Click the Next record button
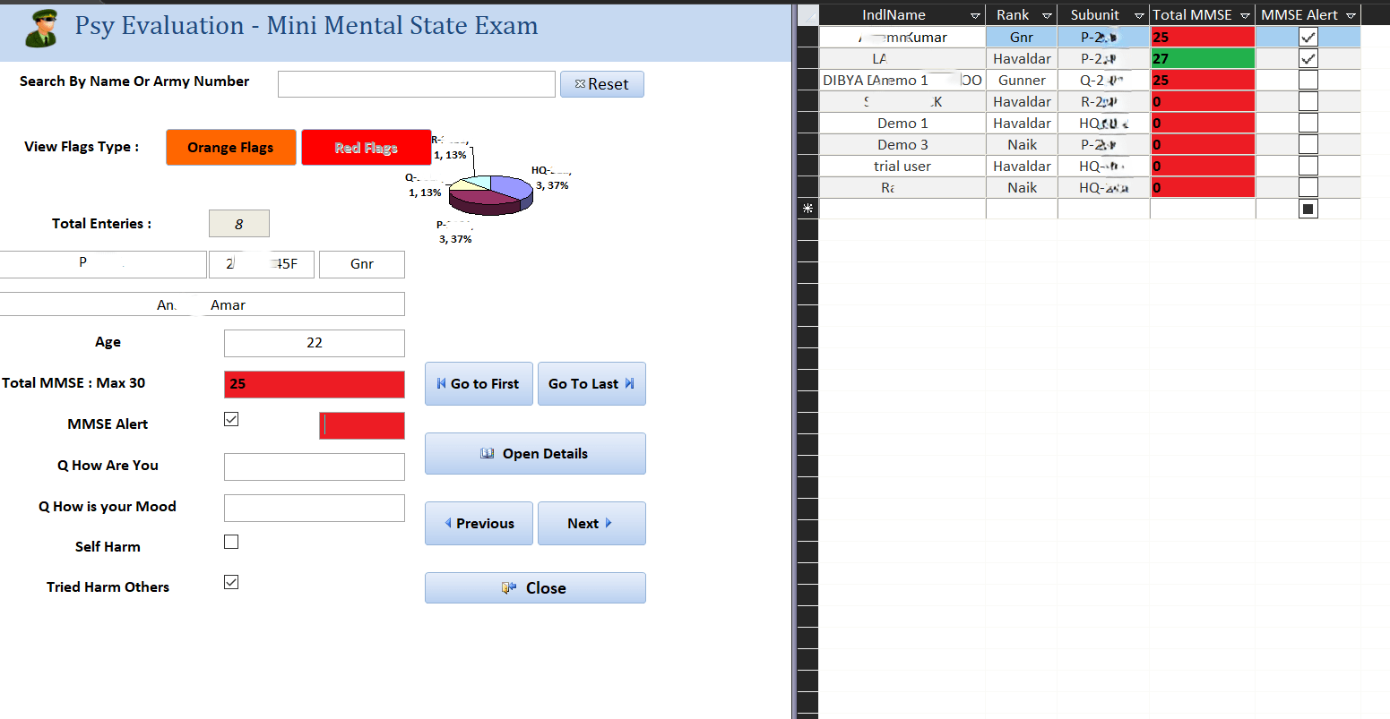This screenshot has height=719, width=1390. tap(591, 524)
